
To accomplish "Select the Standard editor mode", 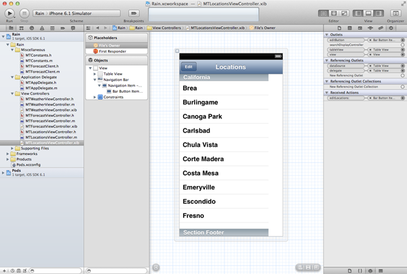I will click(x=324, y=14).
